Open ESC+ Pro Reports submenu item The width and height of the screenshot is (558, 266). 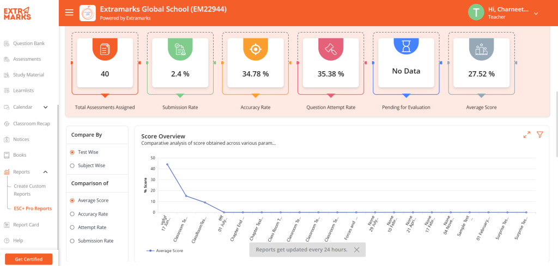point(33,209)
